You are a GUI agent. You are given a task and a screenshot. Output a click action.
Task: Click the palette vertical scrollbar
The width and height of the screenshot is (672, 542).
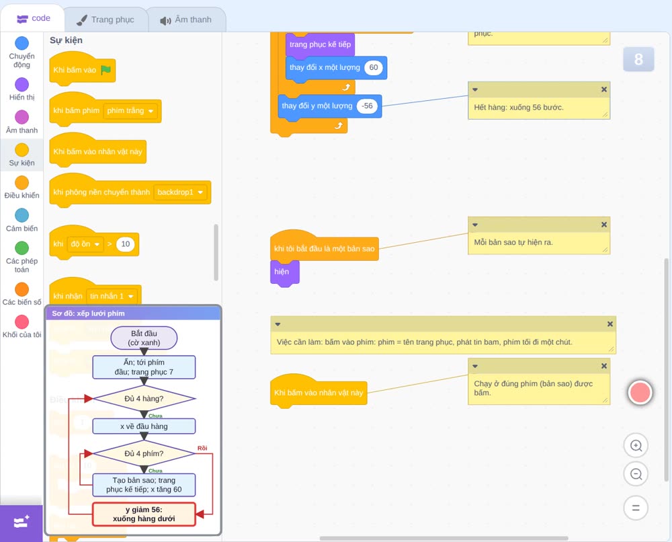coord(216,252)
